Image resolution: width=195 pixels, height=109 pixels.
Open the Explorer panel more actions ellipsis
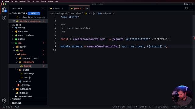point(43,8)
